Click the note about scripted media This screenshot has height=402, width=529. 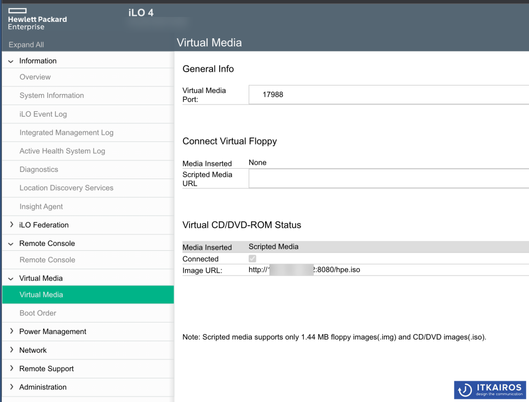[335, 337]
